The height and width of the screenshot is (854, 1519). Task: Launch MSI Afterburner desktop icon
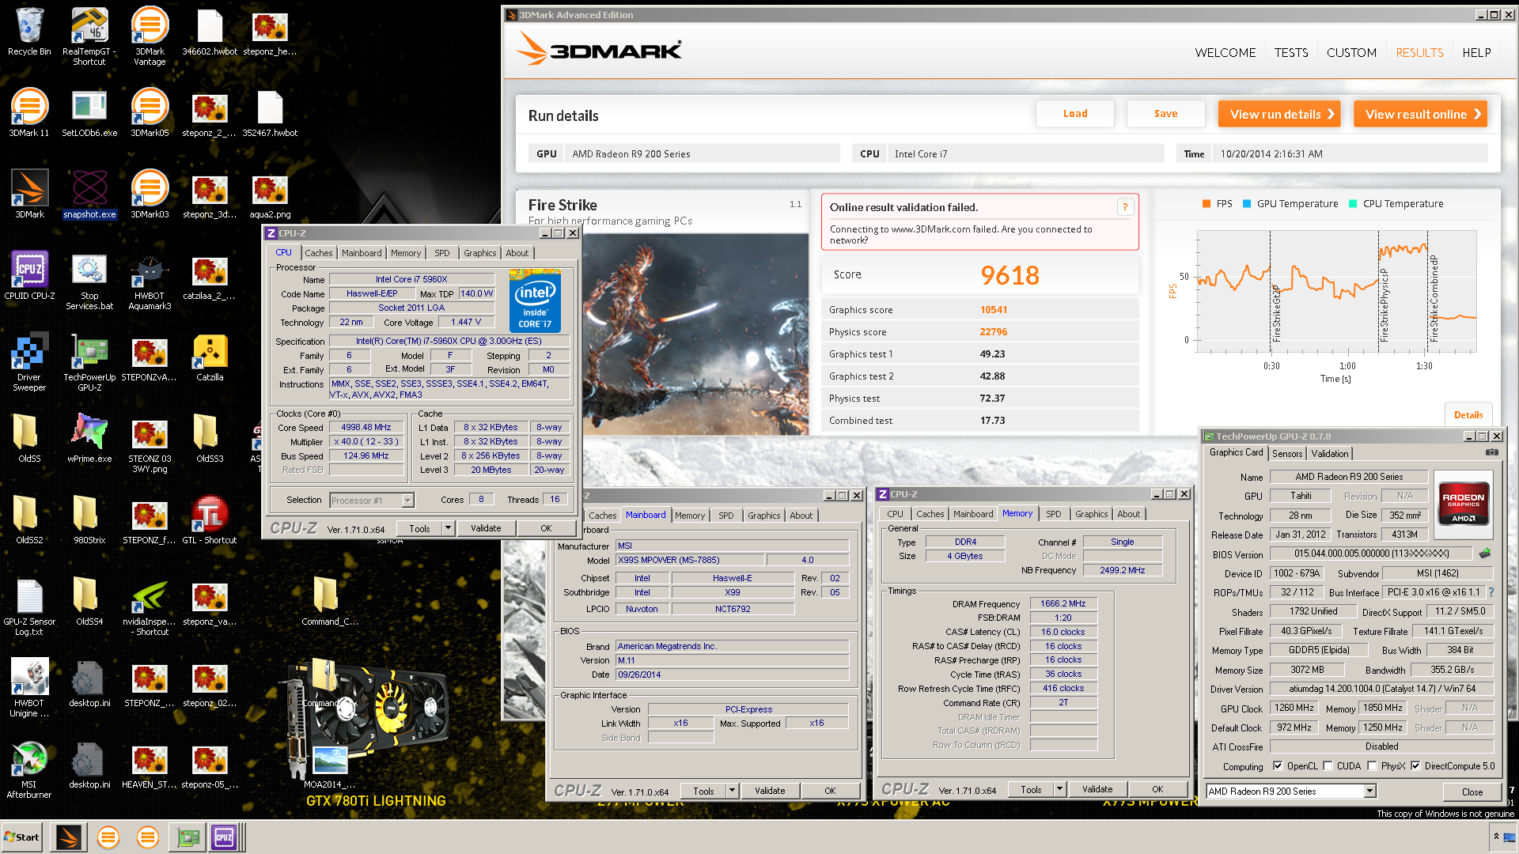(29, 769)
